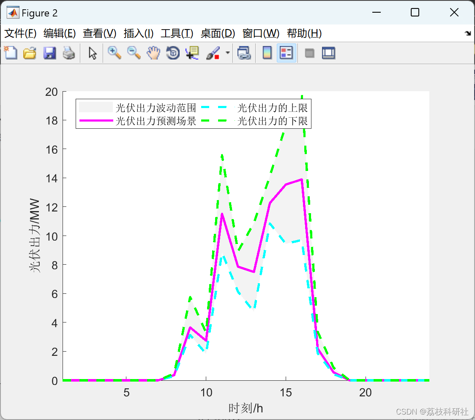
Task: Select the Zoom Out magnifier tool
Action: pyautogui.click(x=134, y=53)
